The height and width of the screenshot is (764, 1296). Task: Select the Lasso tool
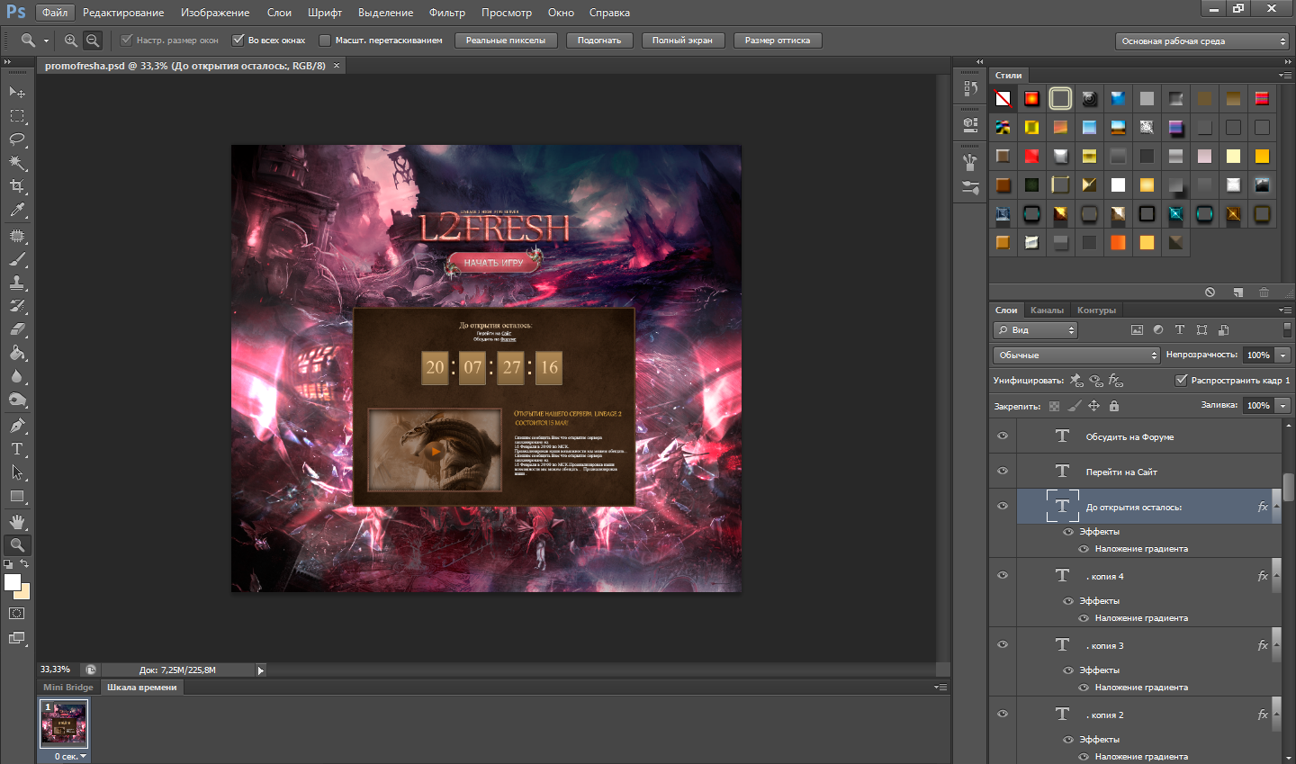click(17, 139)
